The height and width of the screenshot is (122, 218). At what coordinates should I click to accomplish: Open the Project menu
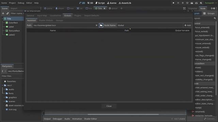pos(12,3)
